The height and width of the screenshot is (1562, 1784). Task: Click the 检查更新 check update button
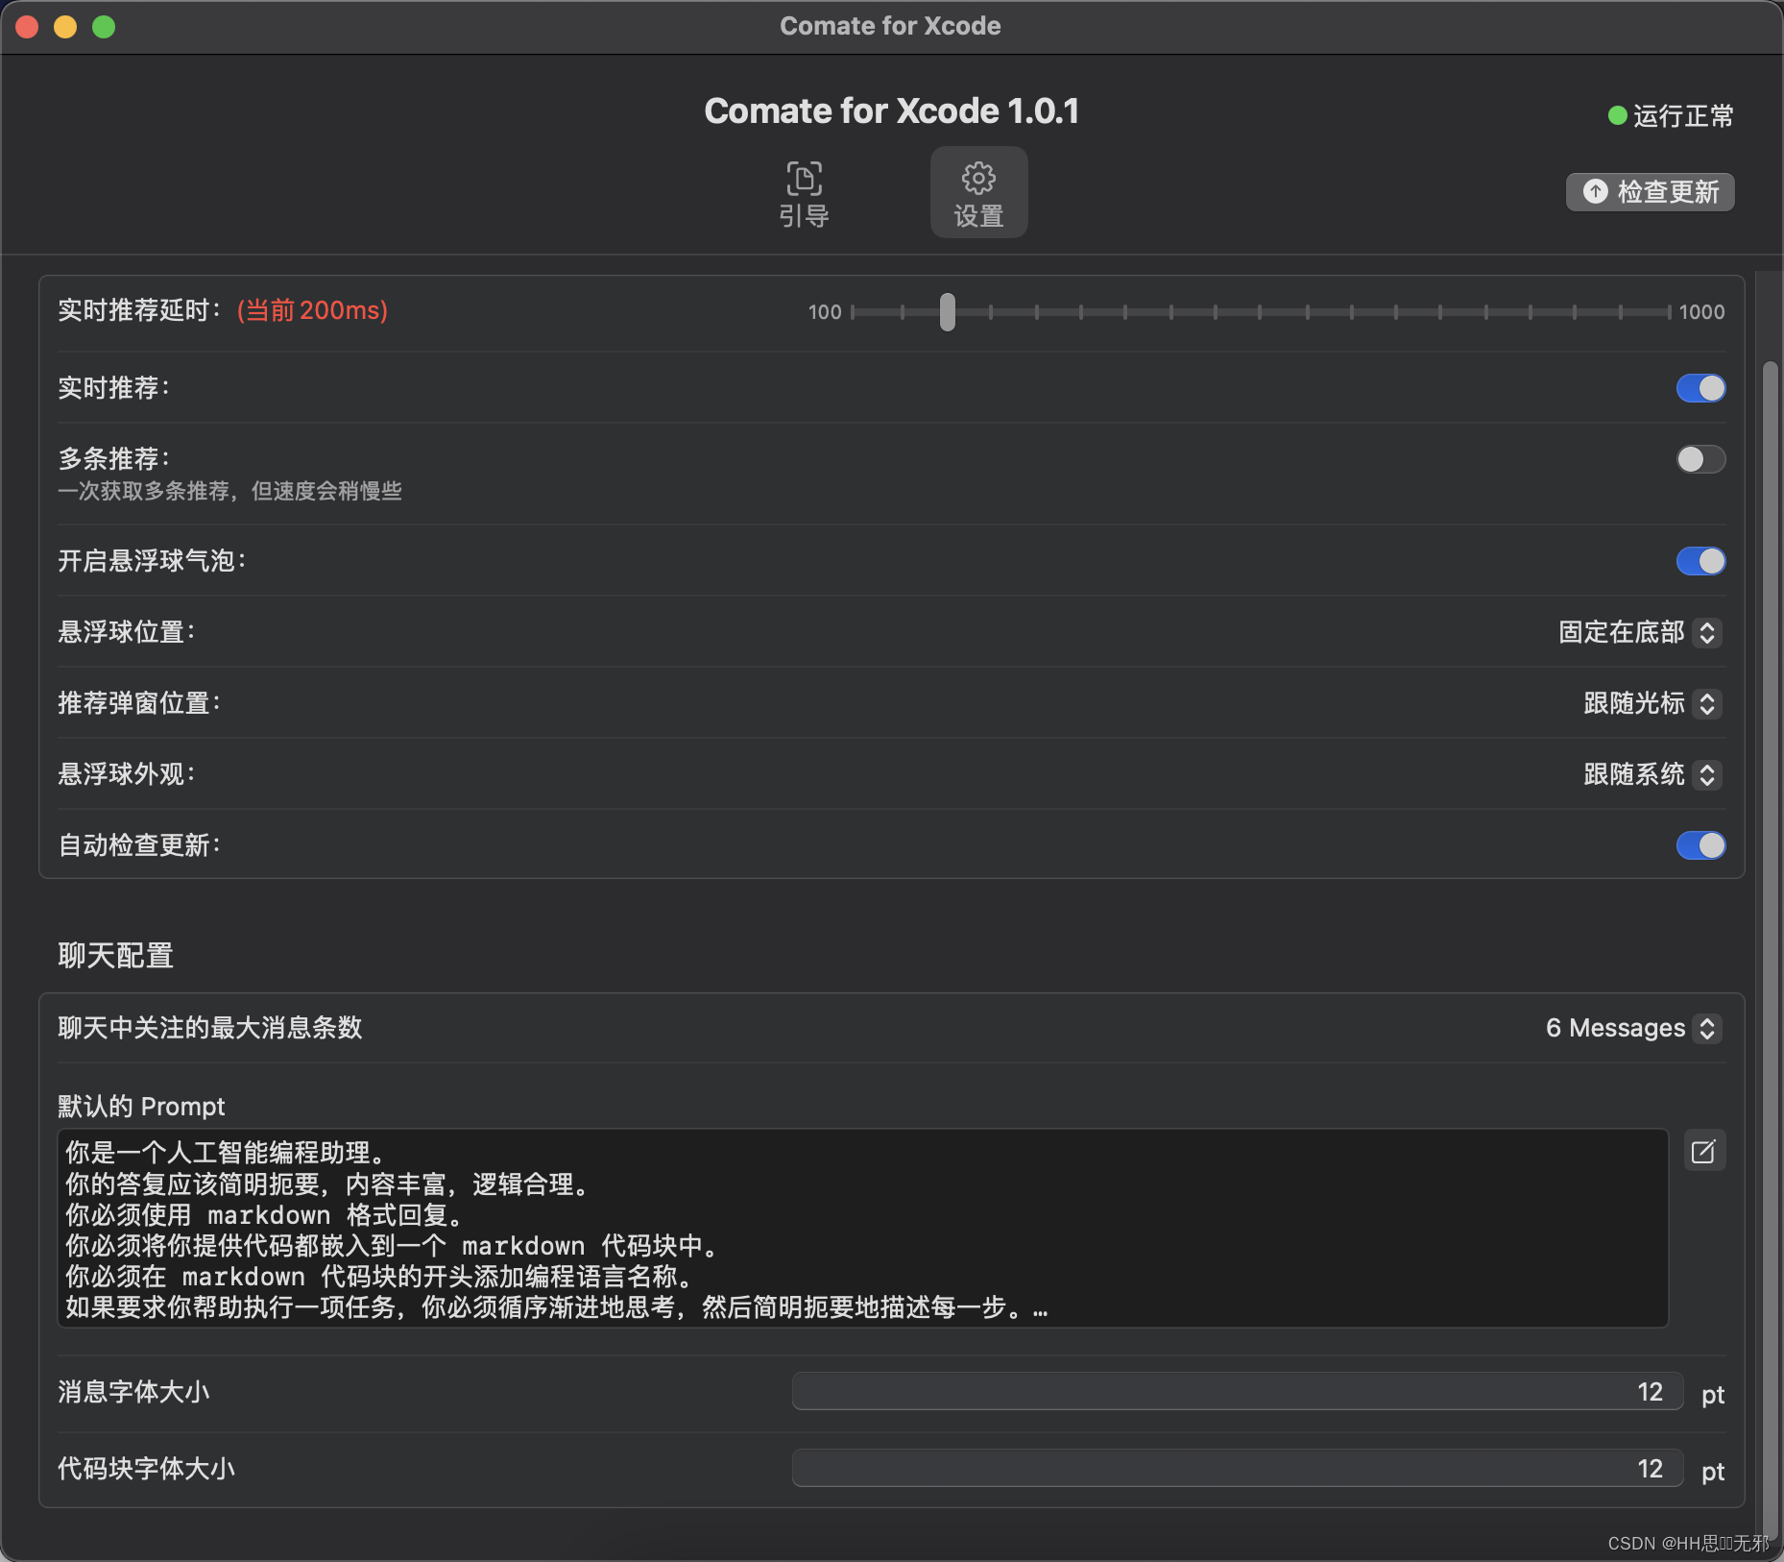pos(1650,192)
